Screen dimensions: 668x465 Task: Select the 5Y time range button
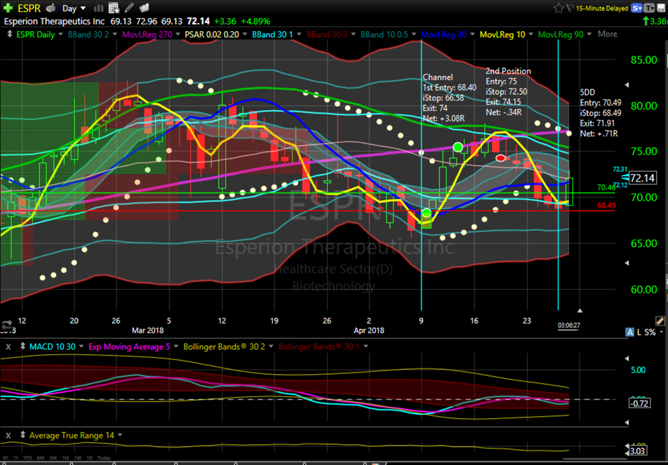5,458
